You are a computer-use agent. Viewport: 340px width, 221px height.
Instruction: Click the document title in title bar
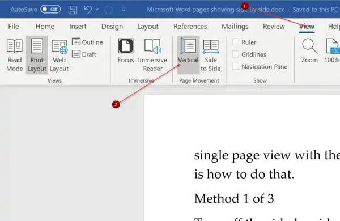215,10
